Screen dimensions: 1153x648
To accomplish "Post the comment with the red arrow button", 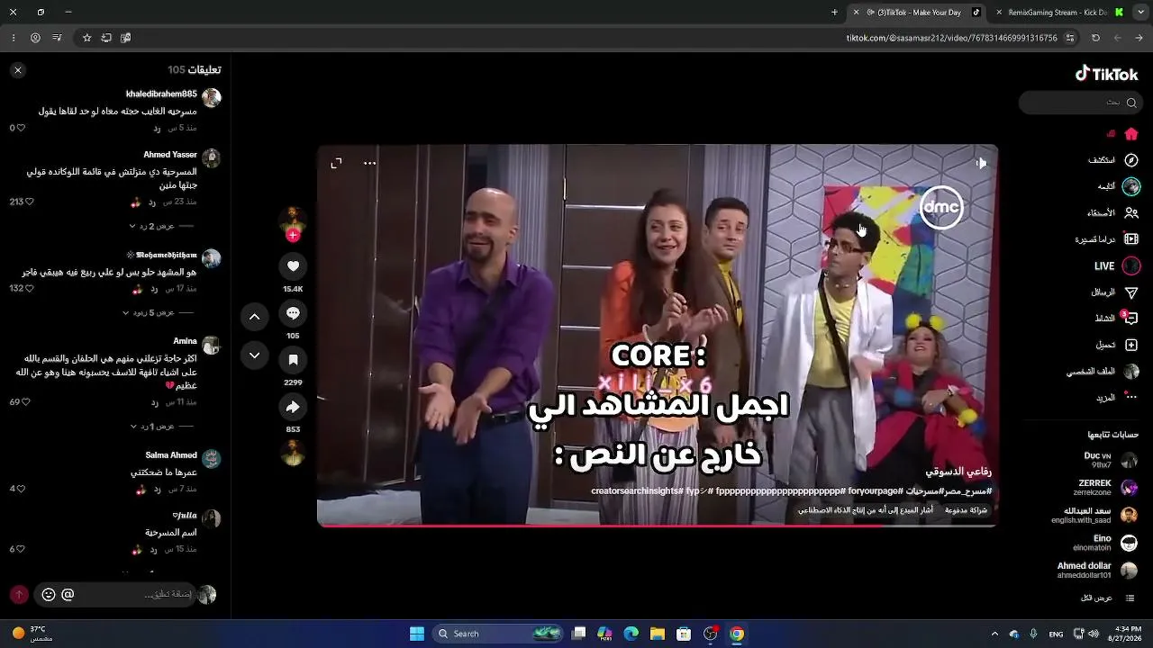I will 19,594.
